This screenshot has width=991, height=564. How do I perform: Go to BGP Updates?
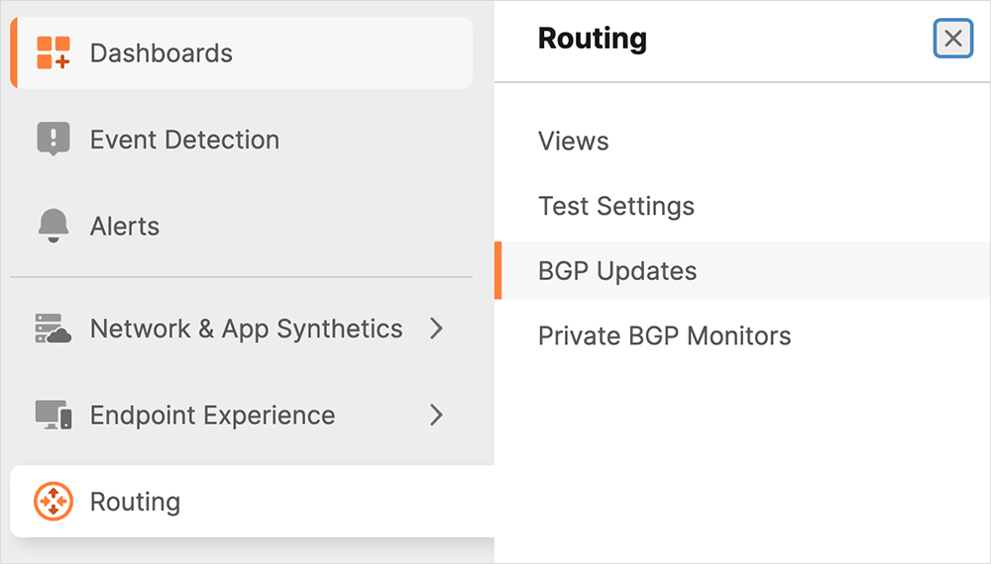point(617,271)
